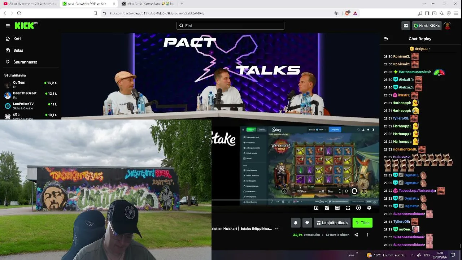Open the Brave Shields lion icon
This screenshot has width=462, height=260.
(347, 13)
